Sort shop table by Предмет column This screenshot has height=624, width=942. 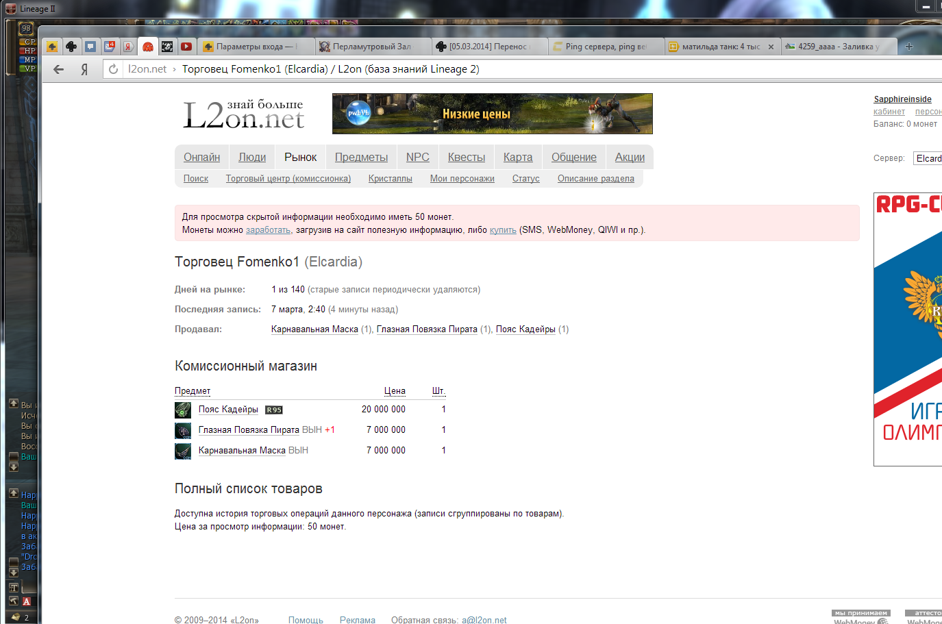[x=193, y=391]
